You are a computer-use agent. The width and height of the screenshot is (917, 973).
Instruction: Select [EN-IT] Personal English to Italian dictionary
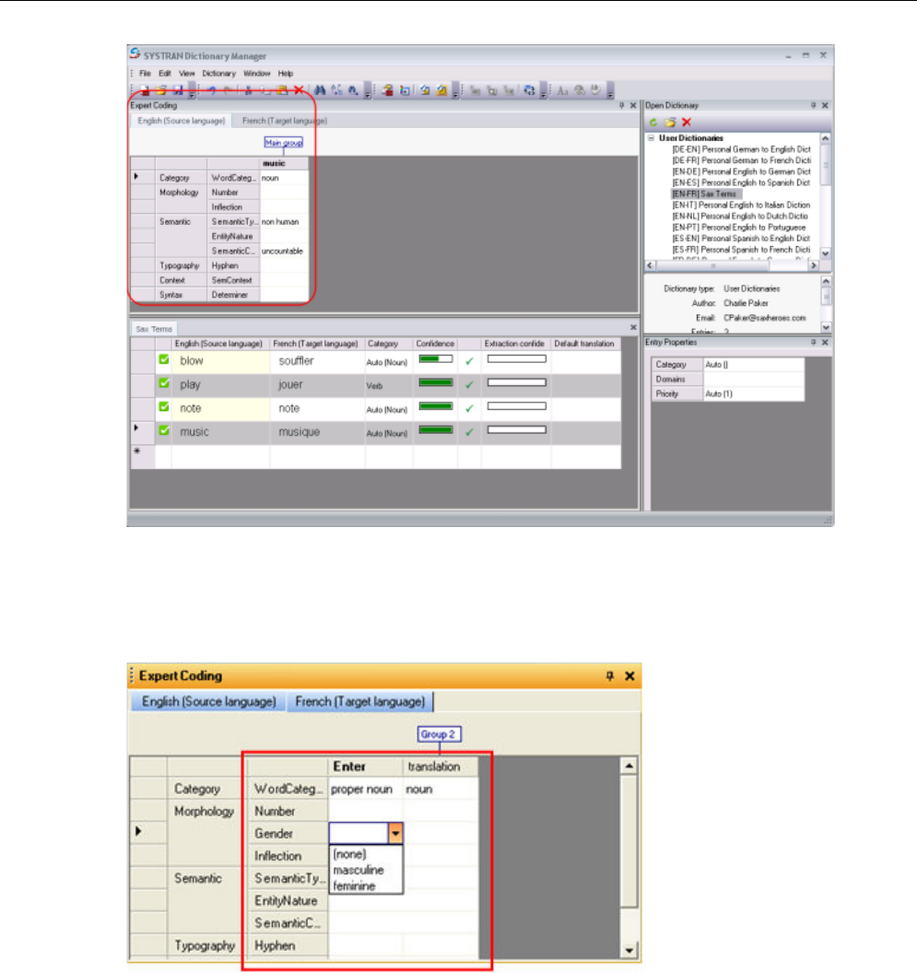coord(741,205)
